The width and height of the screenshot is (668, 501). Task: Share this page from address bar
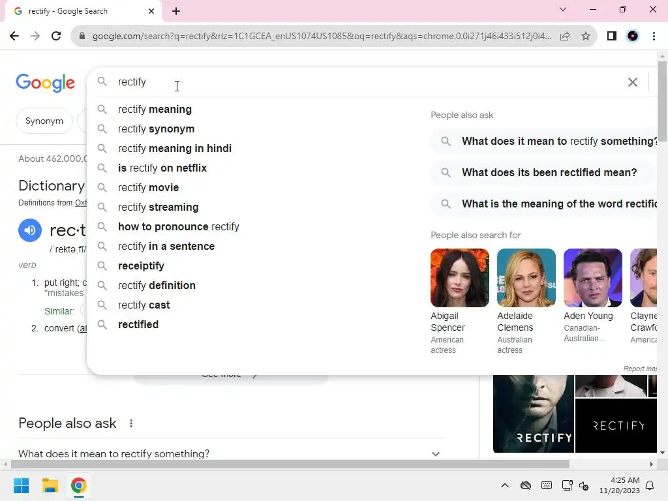click(565, 37)
